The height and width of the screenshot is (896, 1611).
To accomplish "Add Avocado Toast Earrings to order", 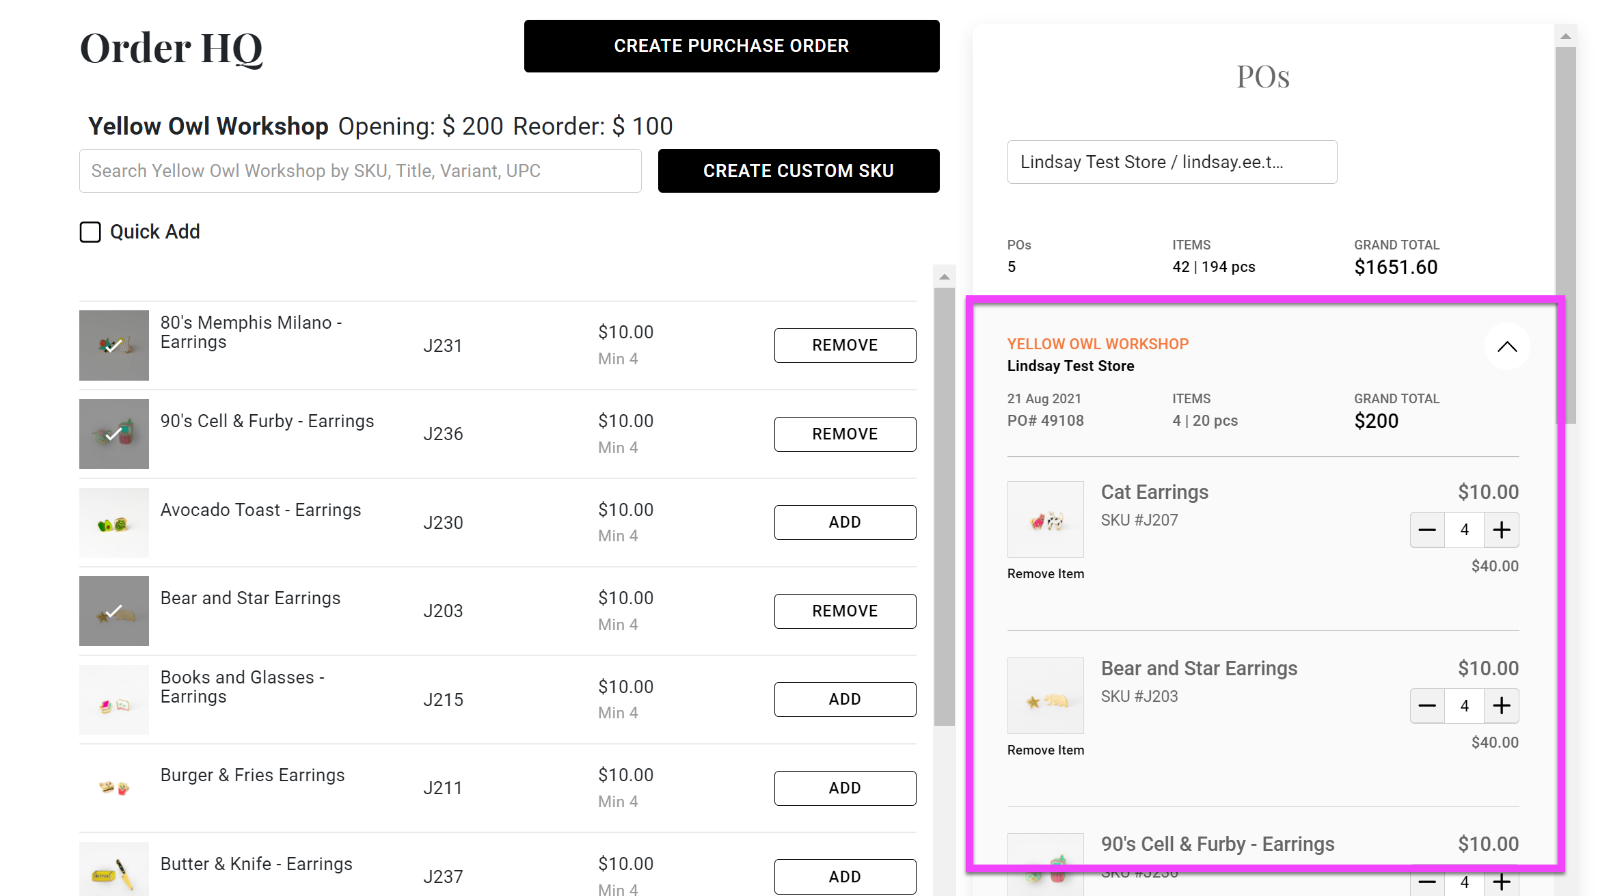I will coord(845,522).
